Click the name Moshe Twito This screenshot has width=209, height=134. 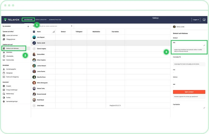(41, 88)
